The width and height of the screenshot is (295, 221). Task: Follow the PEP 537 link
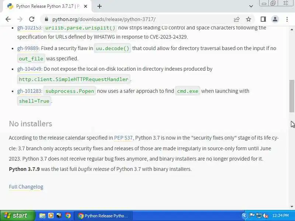coord(124,138)
